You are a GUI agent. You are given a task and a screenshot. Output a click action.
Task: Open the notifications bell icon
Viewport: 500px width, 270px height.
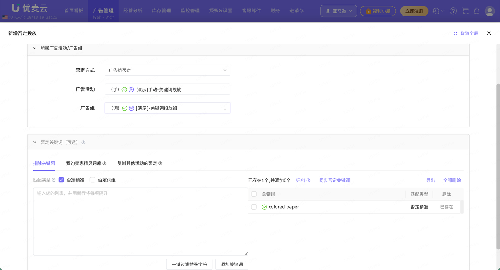pos(477,11)
